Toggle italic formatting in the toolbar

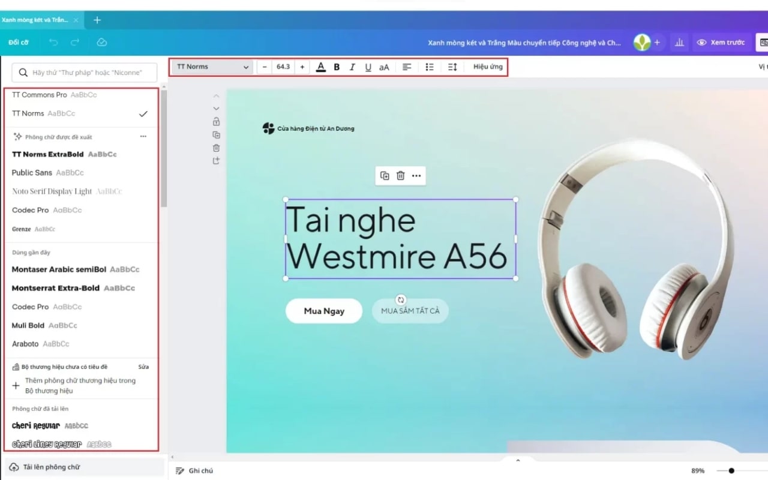click(352, 67)
